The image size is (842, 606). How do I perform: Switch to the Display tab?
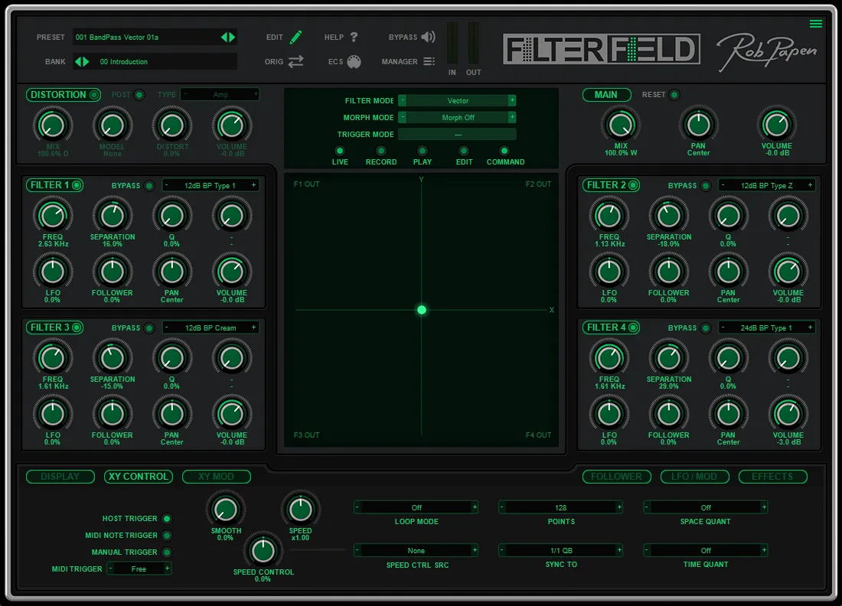(60, 477)
